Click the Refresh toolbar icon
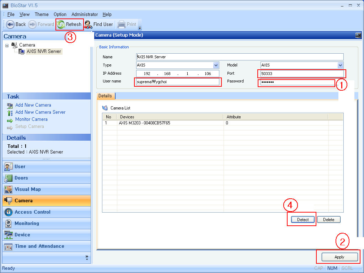Screen dimensions: 364x273 coord(61,24)
